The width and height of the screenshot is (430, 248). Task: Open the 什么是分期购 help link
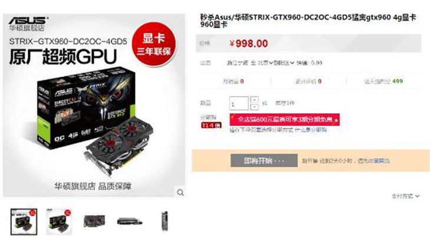pos(310,130)
